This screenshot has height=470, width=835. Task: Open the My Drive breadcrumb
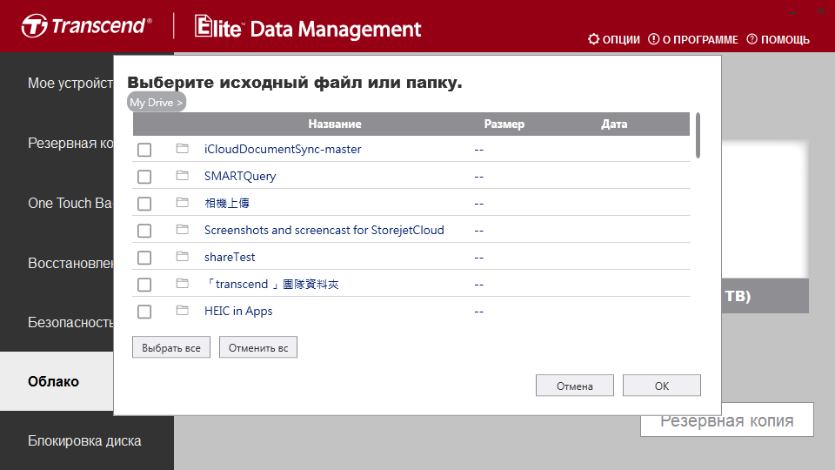pos(156,103)
